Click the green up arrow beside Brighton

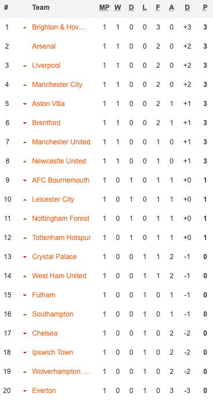[x=25, y=28]
